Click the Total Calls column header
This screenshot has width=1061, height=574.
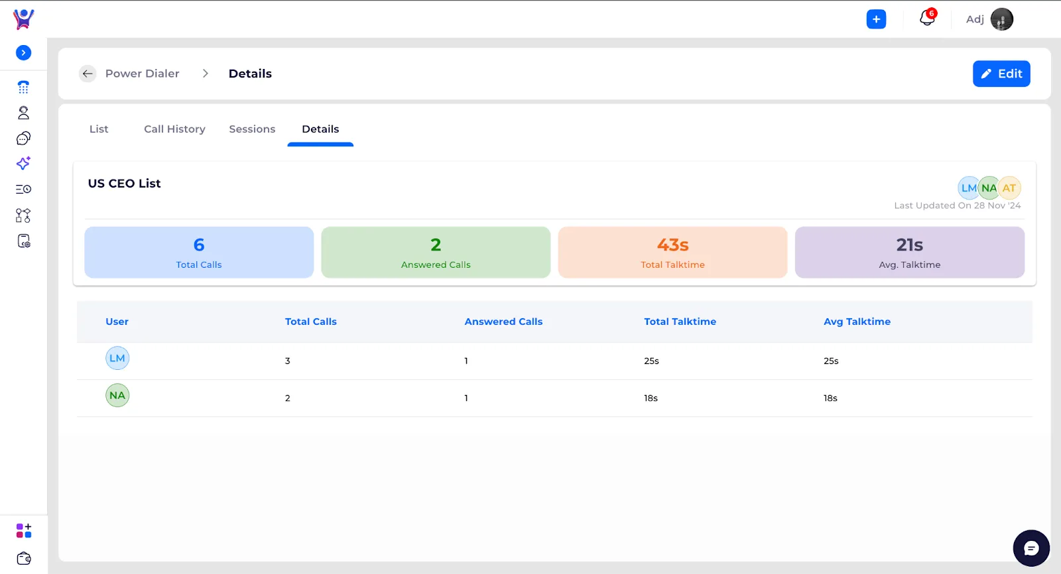point(310,321)
